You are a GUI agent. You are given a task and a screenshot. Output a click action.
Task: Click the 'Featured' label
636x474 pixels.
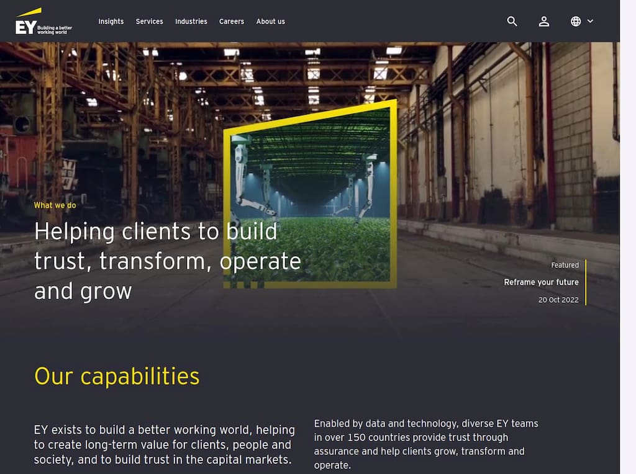pyautogui.click(x=564, y=265)
